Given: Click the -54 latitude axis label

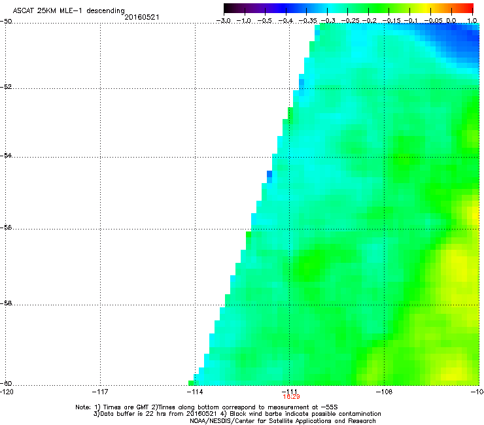Looking at the screenshot, I should pos(6,156).
